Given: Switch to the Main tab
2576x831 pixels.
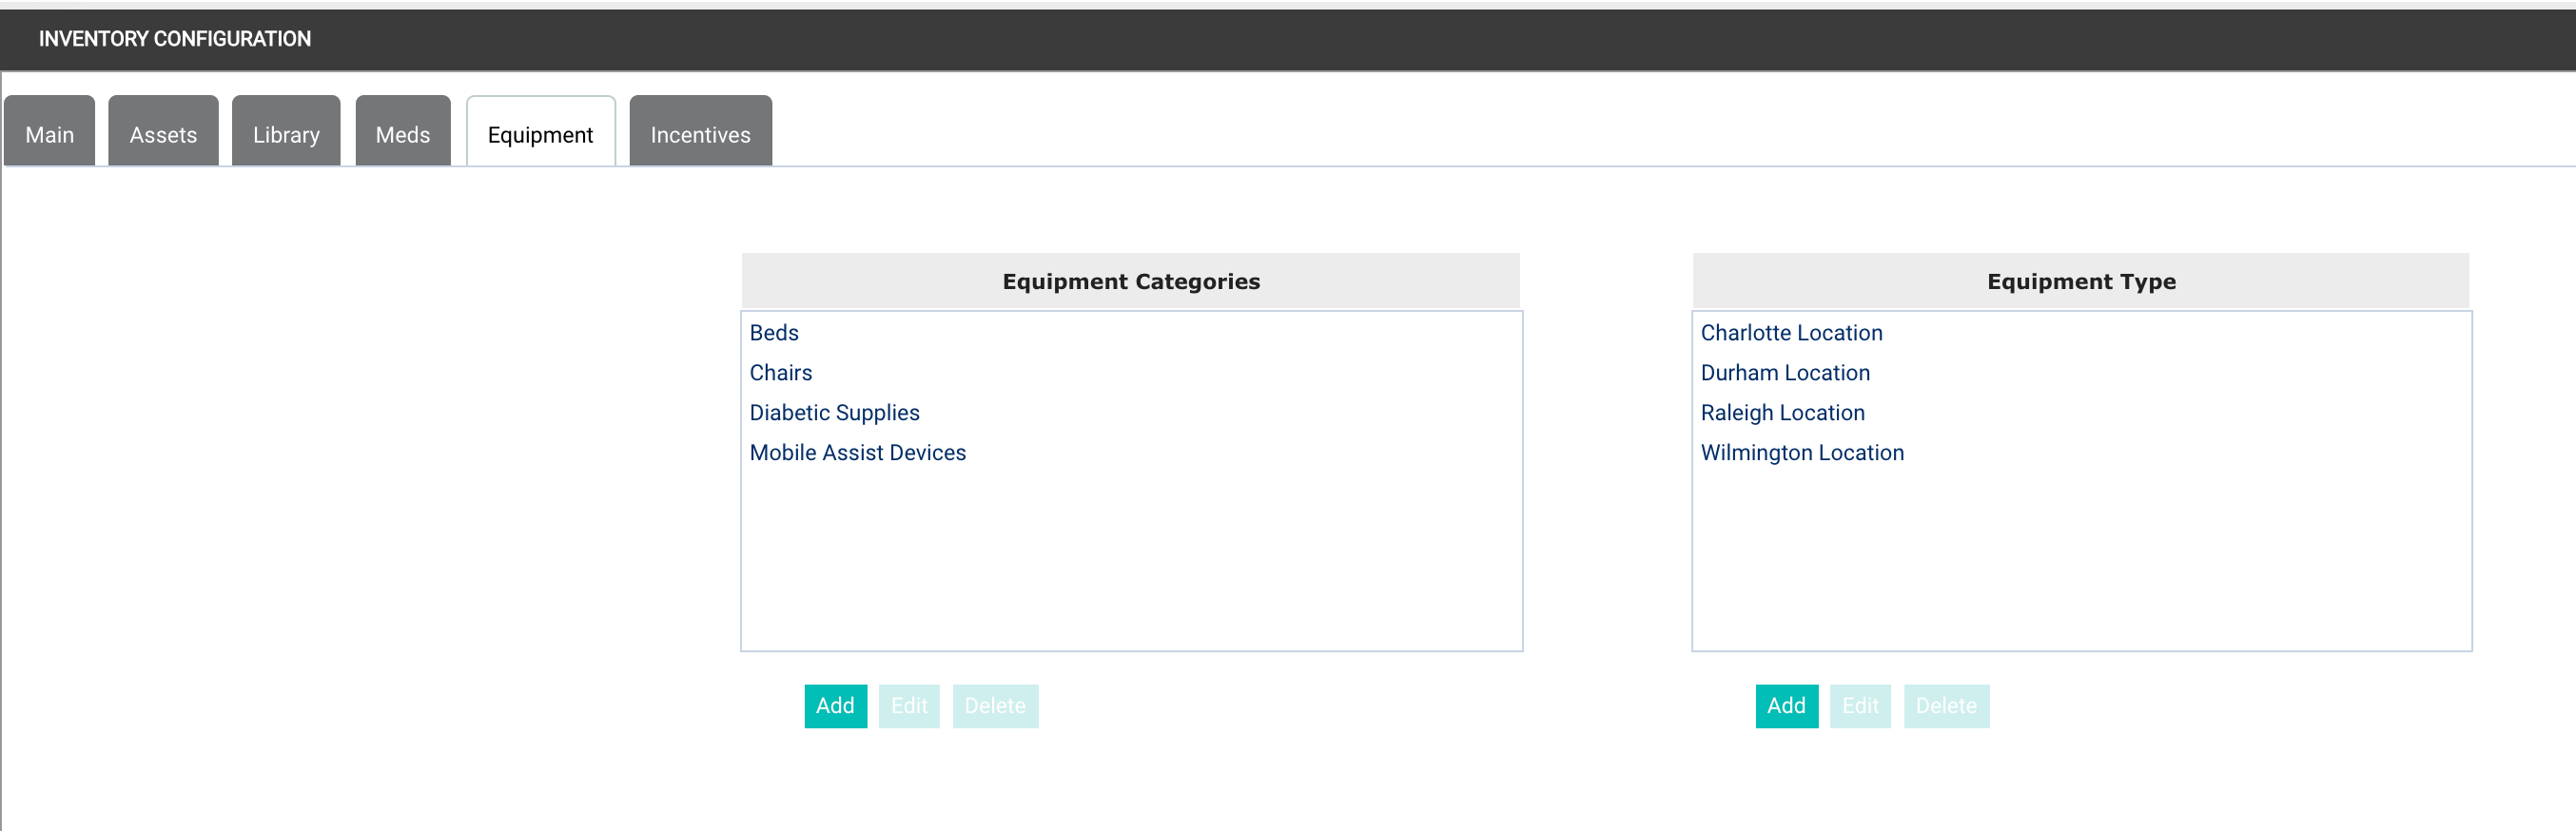Looking at the screenshot, I should (x=49, y=131).
